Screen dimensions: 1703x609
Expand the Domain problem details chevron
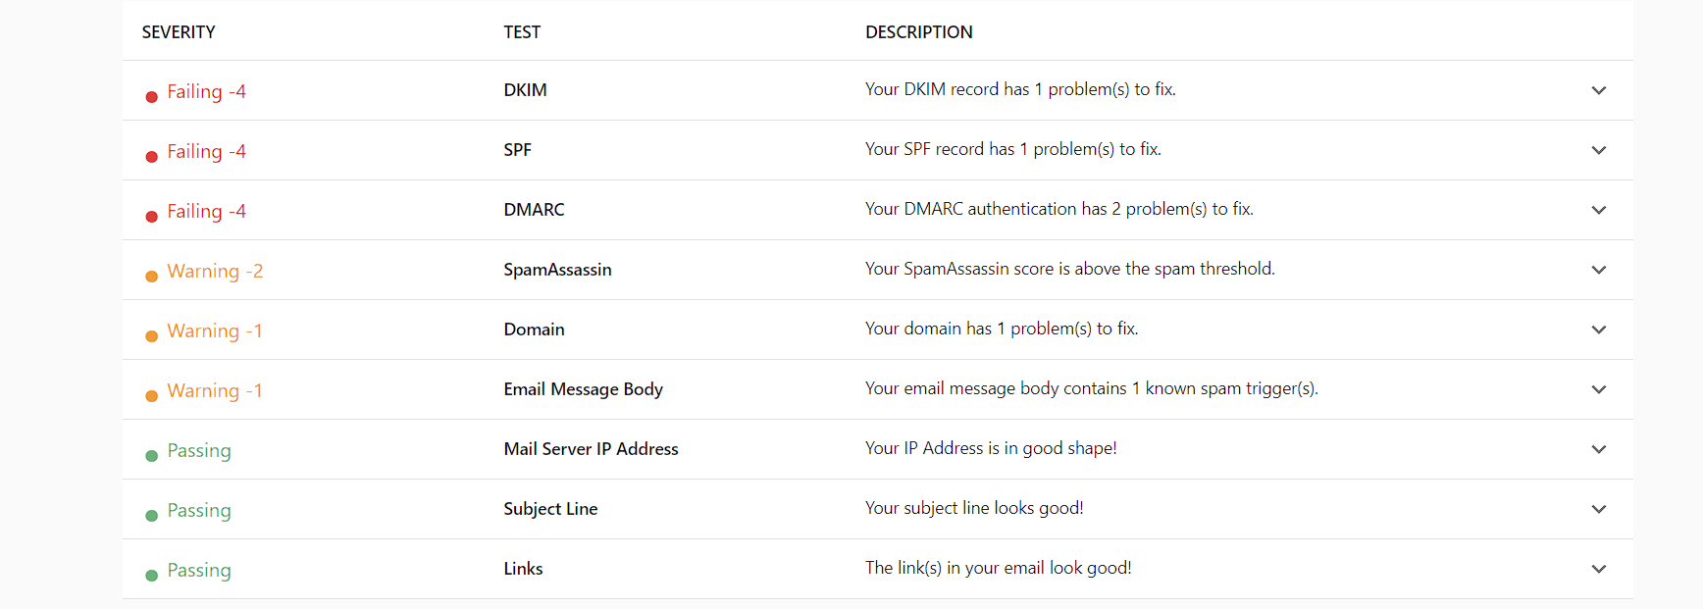tap(1599, 330)
